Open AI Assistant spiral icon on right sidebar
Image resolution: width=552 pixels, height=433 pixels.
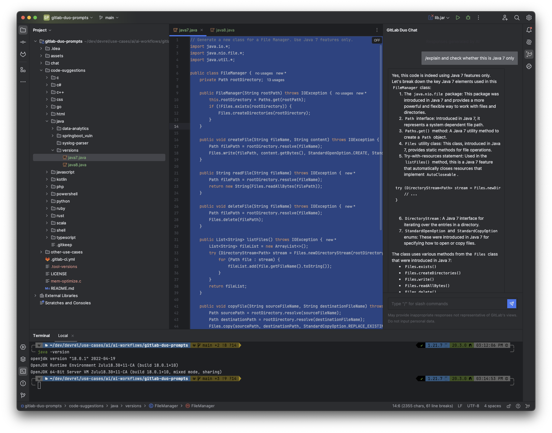tap(529, 42)
